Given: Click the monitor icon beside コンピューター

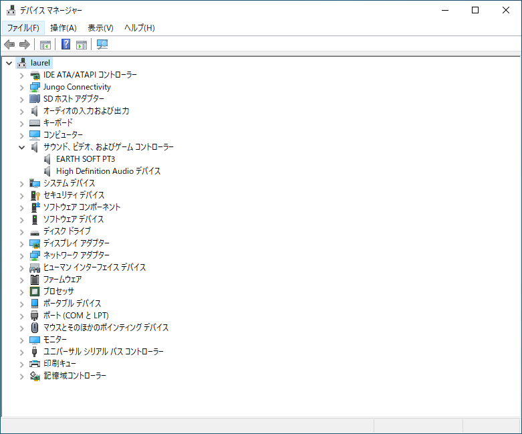Looking at the screenshot, I should [35, 135].
